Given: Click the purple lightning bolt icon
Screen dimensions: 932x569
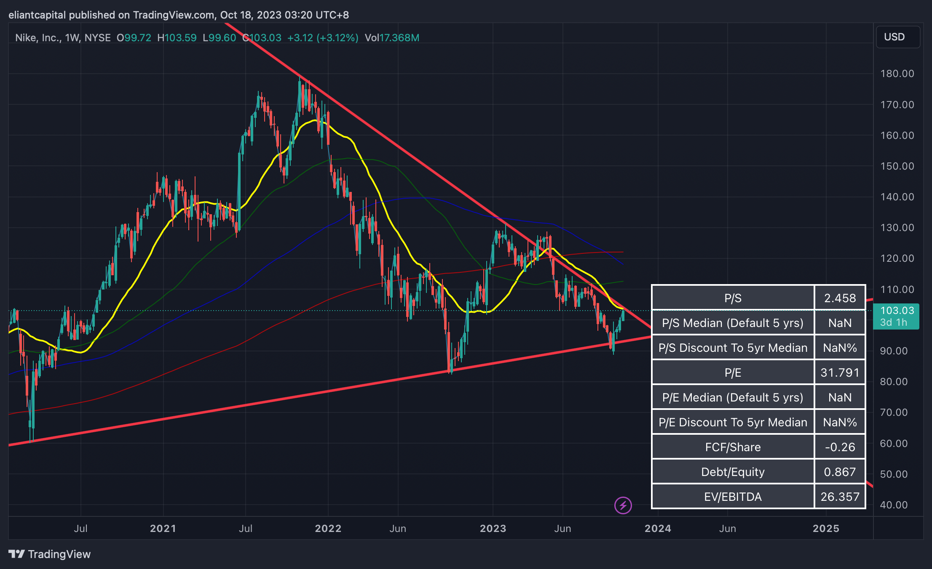Looking at the screenshot, I should point(623,505).
